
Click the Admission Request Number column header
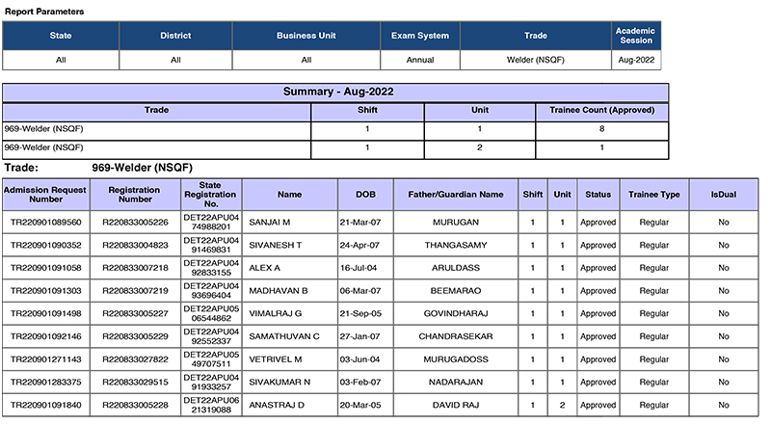pyautogui.click(x=45, y=195)
